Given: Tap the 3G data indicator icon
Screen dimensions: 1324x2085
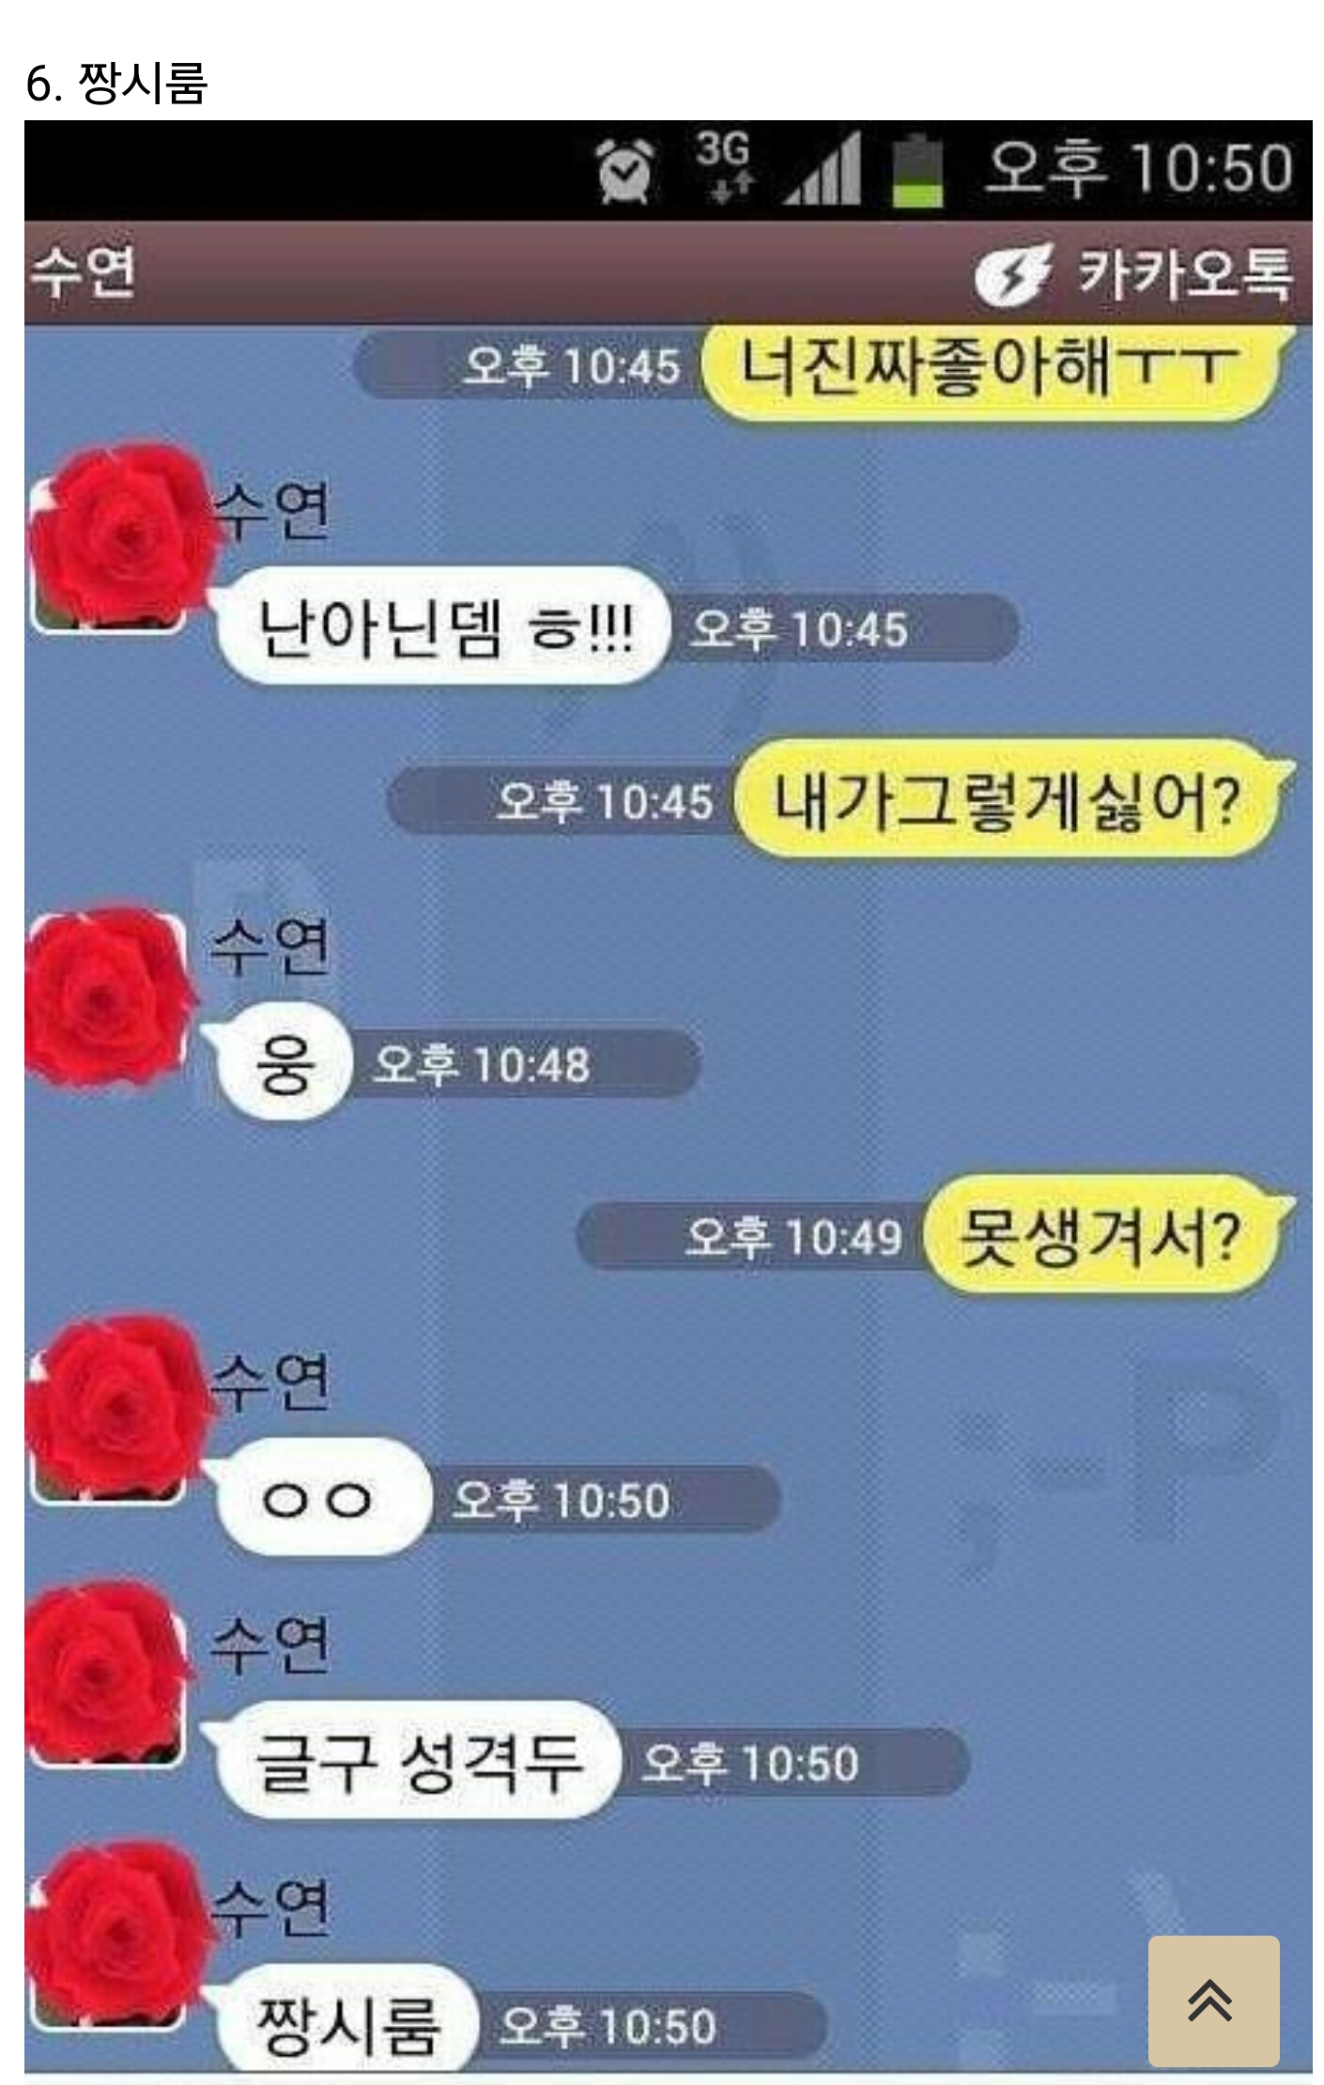Looking at the screenshot, I should 723,166.
